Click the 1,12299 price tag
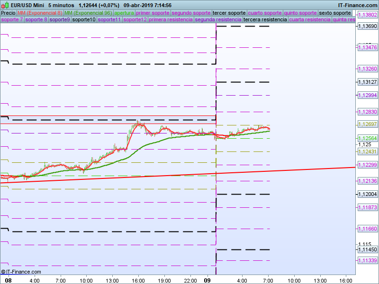 367,165
